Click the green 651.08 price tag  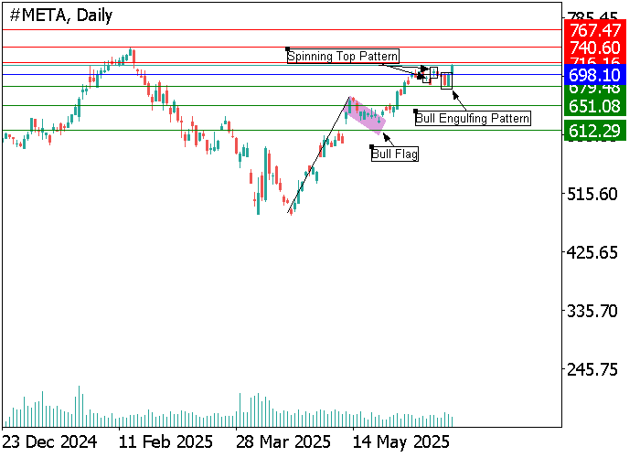click(x=594, y=107)
